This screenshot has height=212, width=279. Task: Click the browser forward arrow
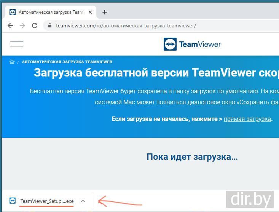click(22, 26)
